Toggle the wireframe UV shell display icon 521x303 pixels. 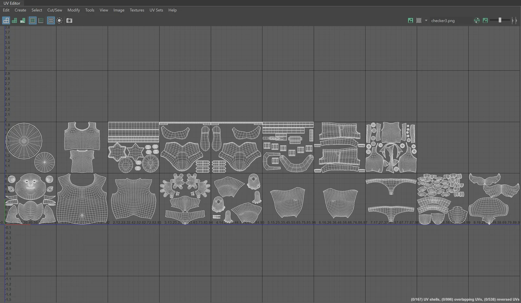6,20
